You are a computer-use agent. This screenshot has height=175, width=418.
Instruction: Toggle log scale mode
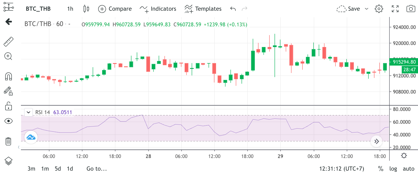(x=393, y=169)
